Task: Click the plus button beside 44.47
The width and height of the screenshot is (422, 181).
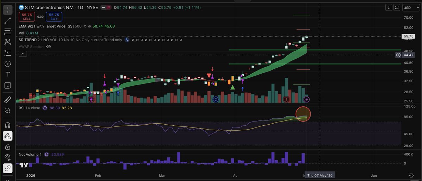Action: coord(398,55)
